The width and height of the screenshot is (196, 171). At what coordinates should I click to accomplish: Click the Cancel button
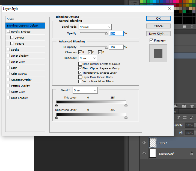(x=158, y=26)
